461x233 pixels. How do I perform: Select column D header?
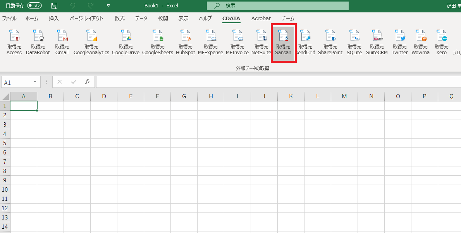(x=104, y=96)
